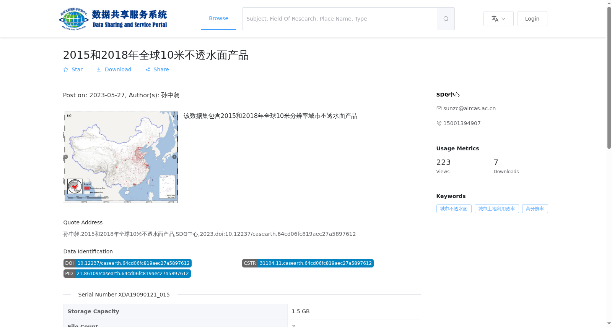Click the DOI identifier badge

(x=127, y=263)
